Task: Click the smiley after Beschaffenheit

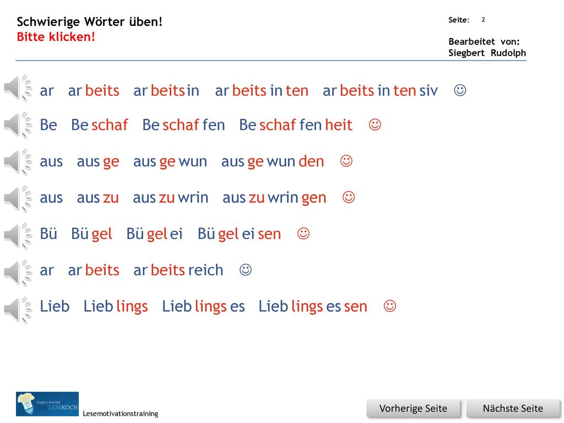Action: point(375,125)
